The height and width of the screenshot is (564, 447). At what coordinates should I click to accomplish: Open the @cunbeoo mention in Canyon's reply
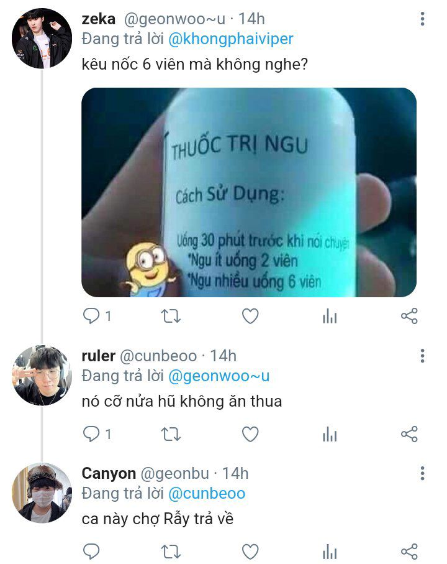pyautogui.click(x=207, y=493)
